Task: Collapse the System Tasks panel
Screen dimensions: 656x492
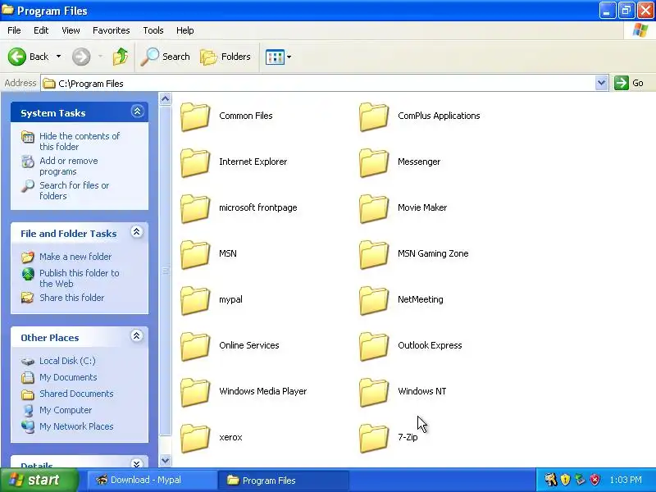Action: (137, 112)
